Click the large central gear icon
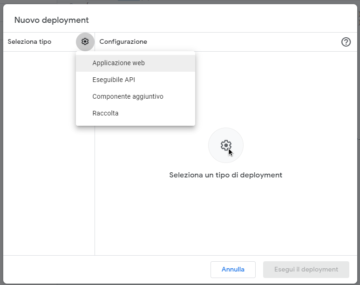This screenshot has height=285, width=360. [226, 145]
